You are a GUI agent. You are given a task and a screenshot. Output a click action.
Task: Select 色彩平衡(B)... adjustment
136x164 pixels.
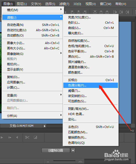90,51
